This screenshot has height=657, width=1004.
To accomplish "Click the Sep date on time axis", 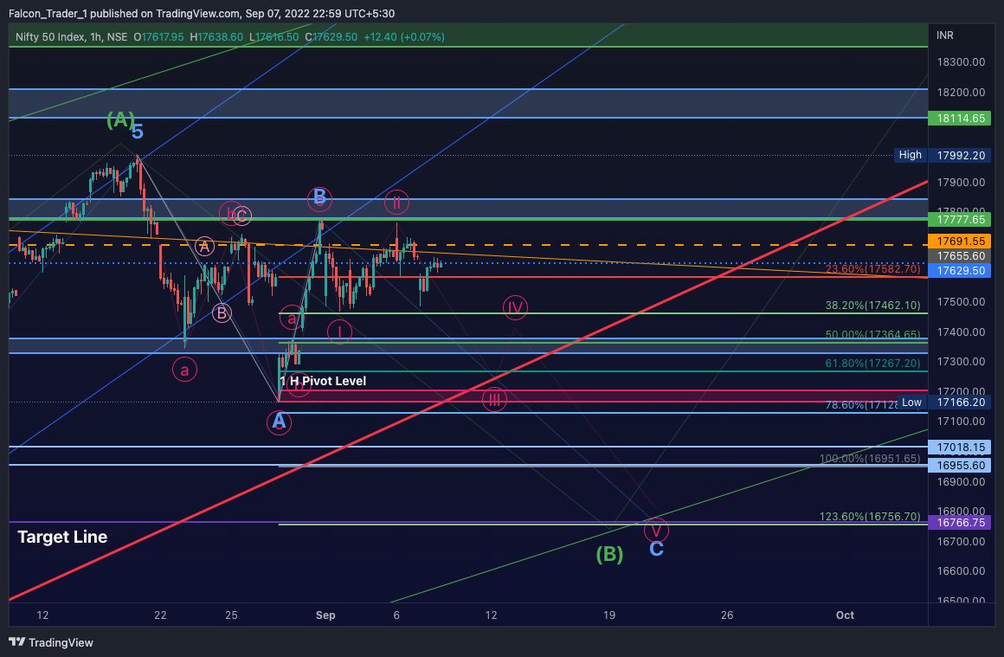I will point(325,615).
